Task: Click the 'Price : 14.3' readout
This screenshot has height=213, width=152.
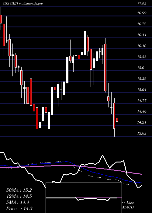Action: pyautogui.click(x=19, y=208)
